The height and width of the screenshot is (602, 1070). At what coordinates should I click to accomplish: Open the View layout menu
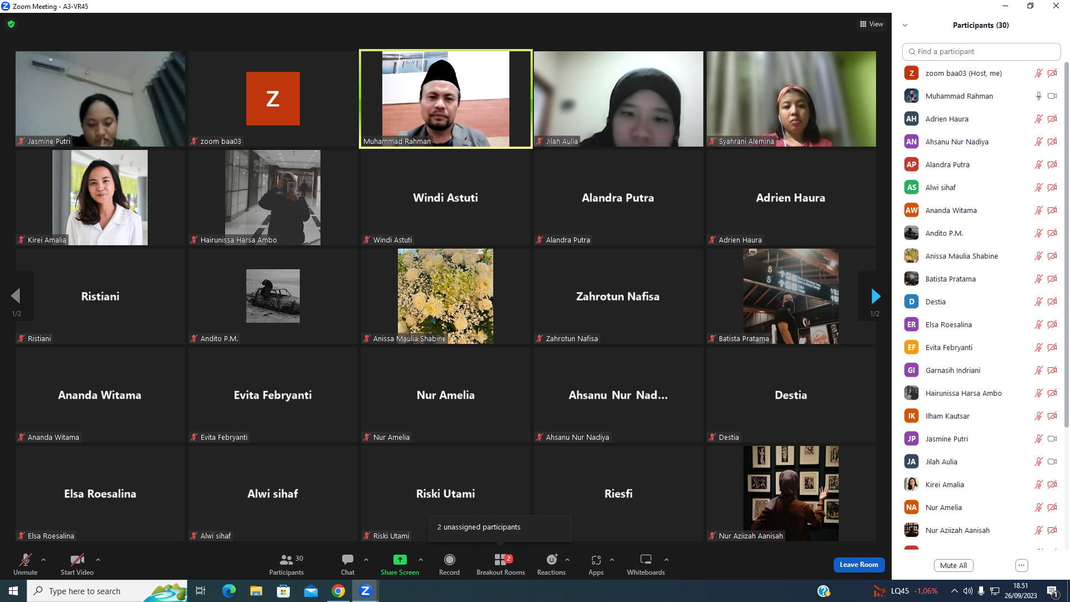[x=872, y=24]
